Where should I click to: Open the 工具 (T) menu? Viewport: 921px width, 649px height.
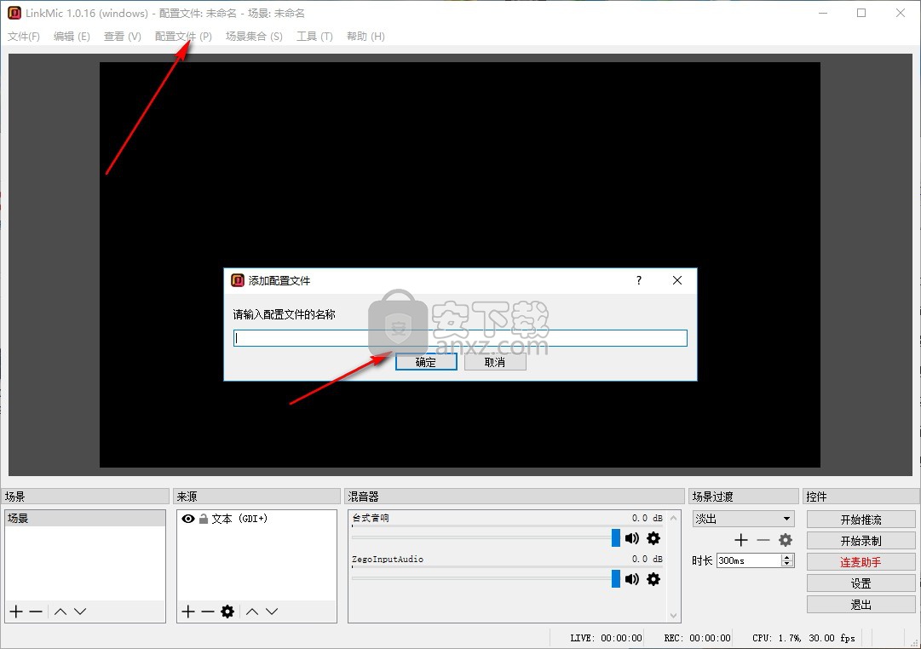[x=314, y=37]
